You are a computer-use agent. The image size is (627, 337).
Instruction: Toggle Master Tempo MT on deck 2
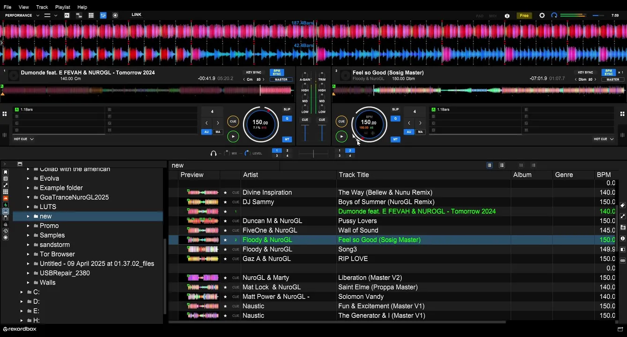(395, 139)
